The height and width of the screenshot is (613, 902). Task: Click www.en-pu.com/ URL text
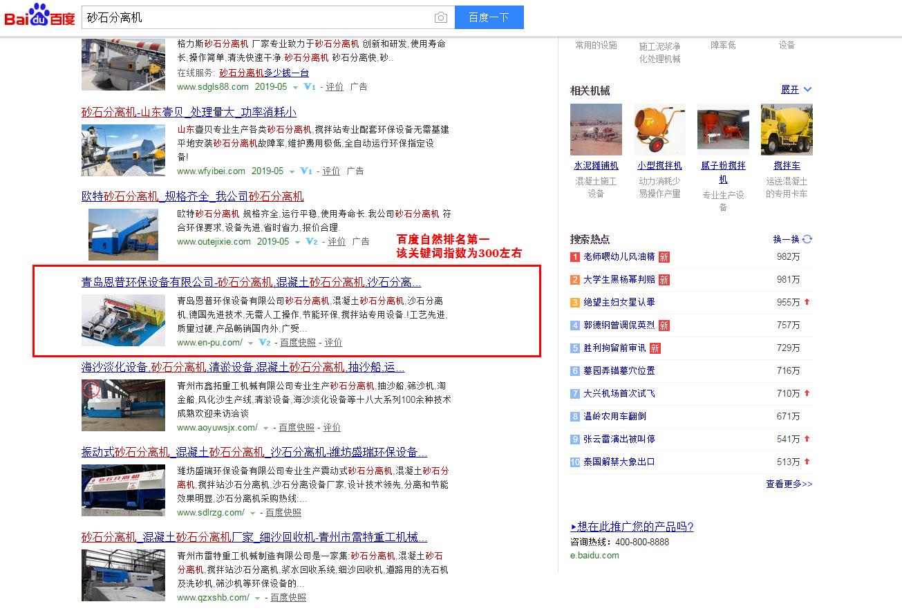210,343
